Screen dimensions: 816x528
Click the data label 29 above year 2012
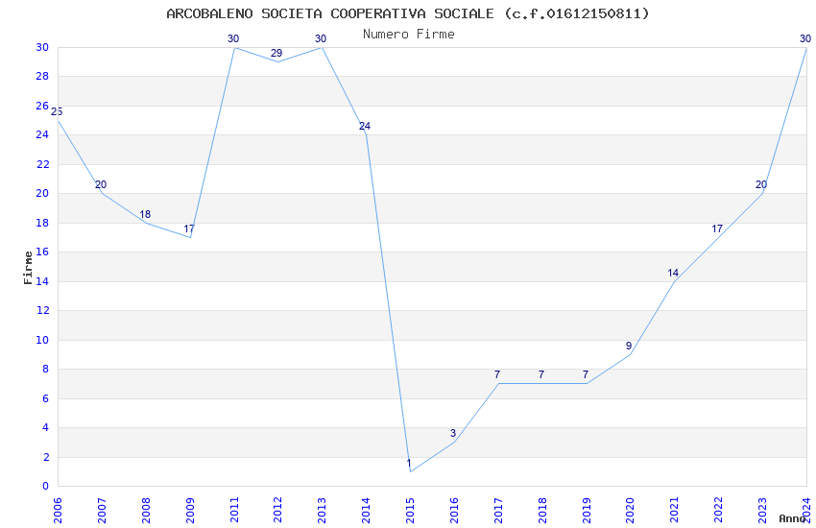click(x=276, y=53)
